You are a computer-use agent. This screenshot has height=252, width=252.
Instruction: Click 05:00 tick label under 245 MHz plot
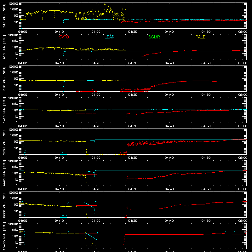[243, 32]
